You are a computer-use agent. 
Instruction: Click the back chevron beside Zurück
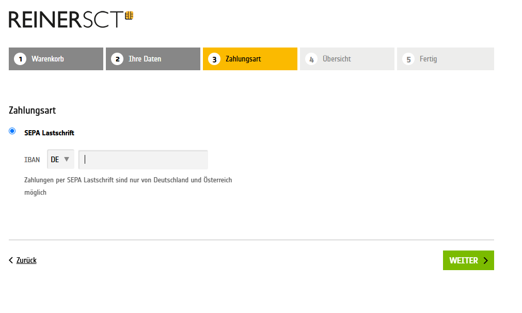coord(11,260)
